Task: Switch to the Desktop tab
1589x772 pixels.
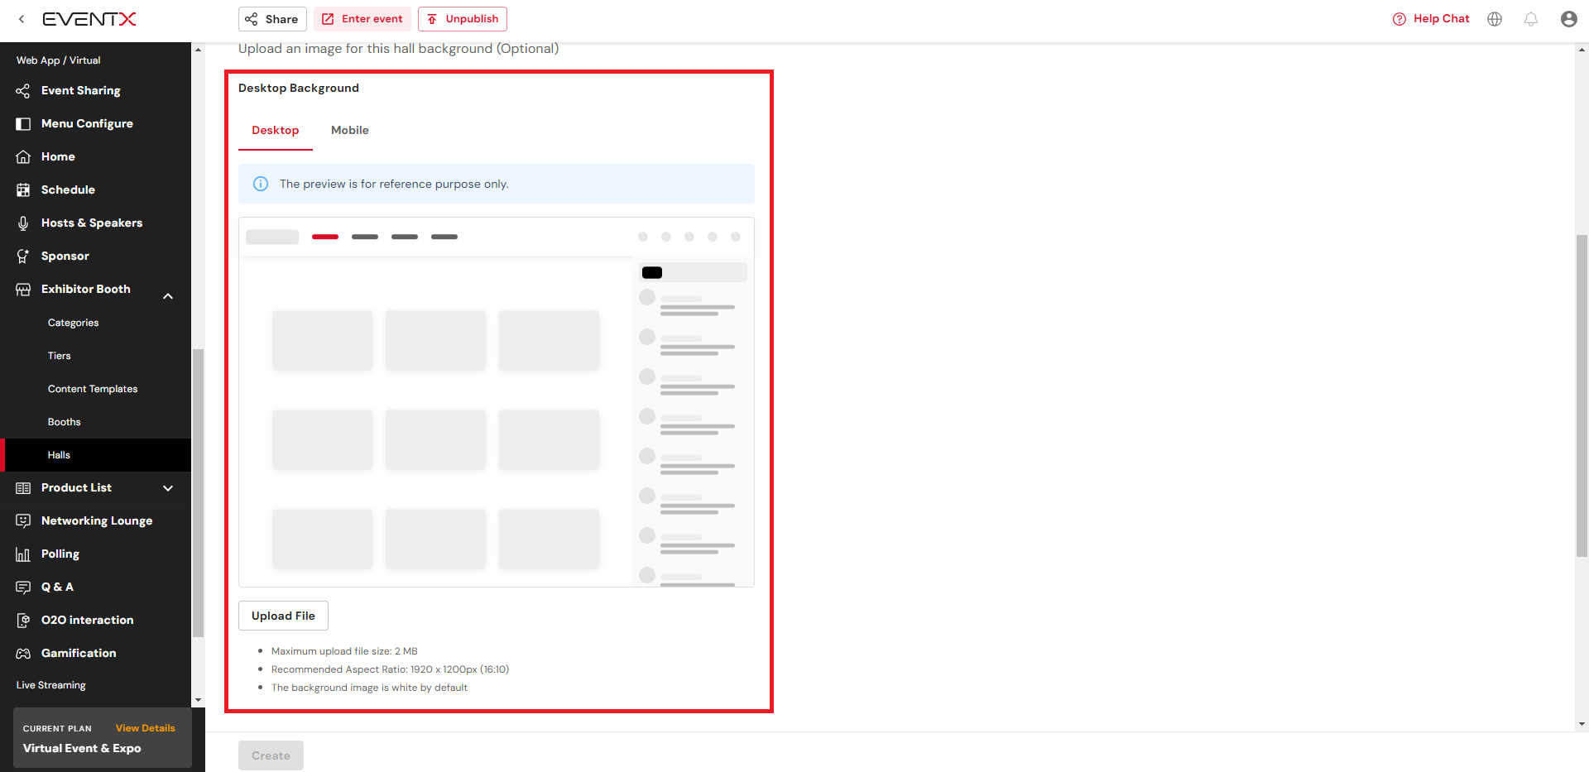Action: pyautogui.click(x=276, y=131)
